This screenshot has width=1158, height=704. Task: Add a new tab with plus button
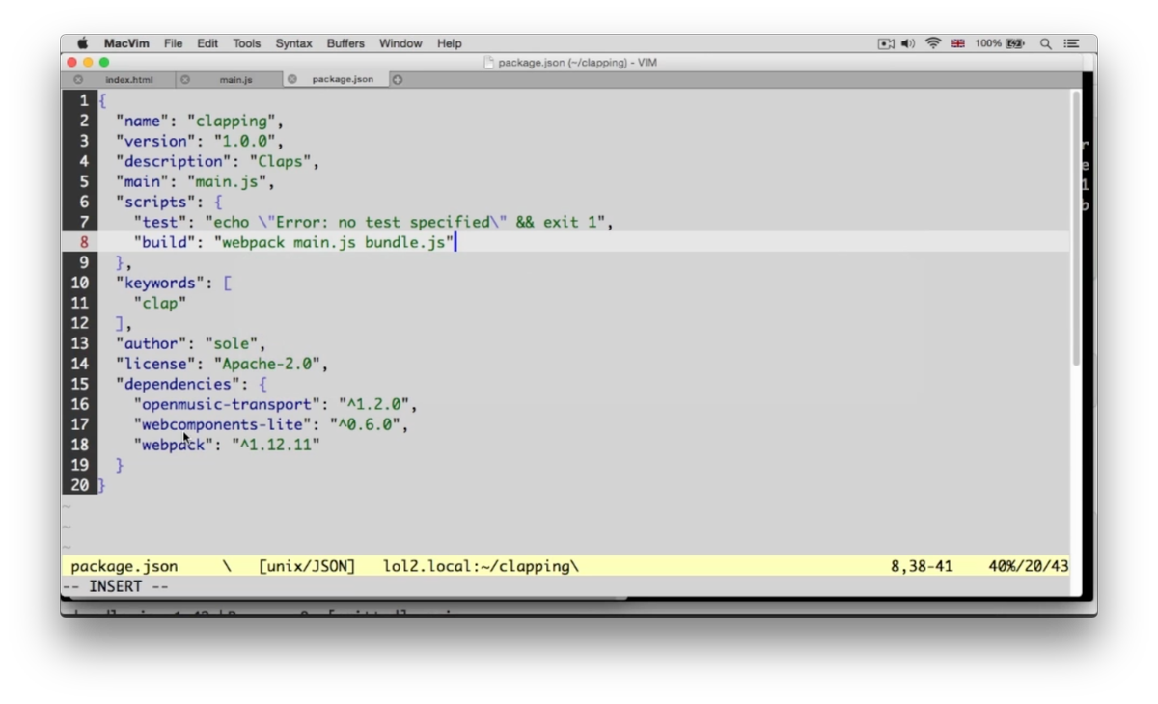pyautogui.click(x=398, y=79)
